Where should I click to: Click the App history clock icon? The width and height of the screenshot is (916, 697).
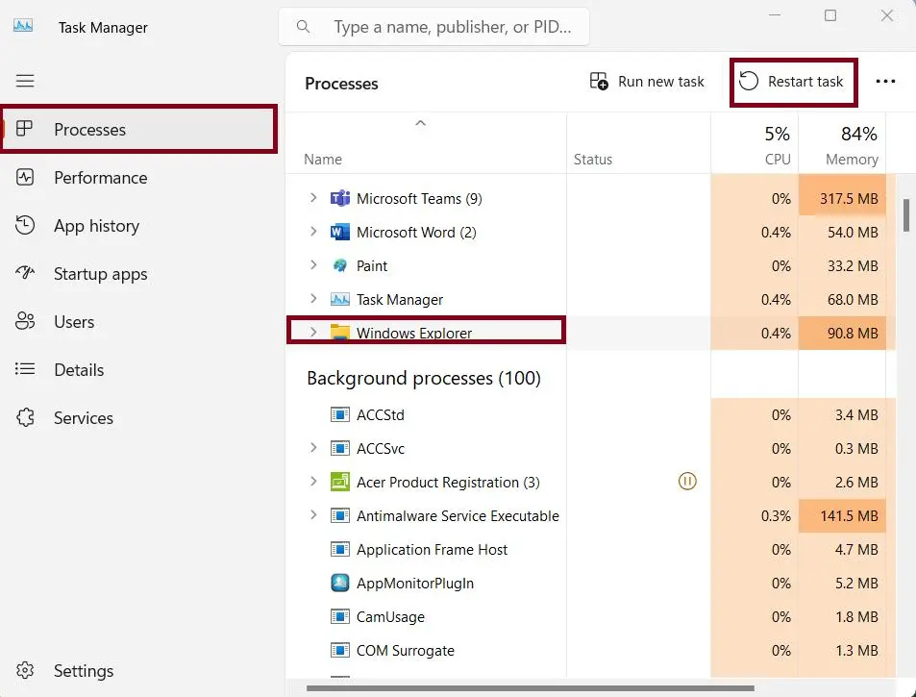tap(25, 226)
